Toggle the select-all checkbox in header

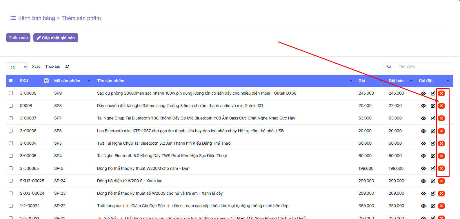11,81
